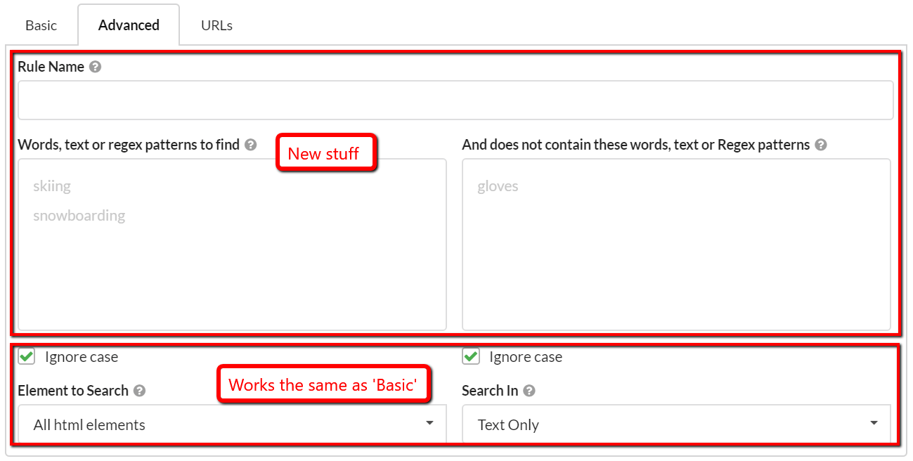Open the URLs tab

(x=216, y=25)
